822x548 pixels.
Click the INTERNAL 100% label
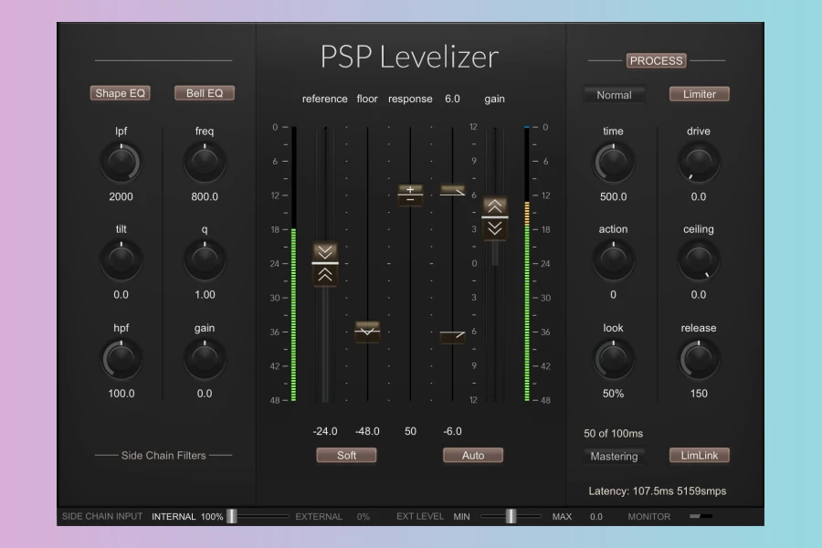point(187,517)
